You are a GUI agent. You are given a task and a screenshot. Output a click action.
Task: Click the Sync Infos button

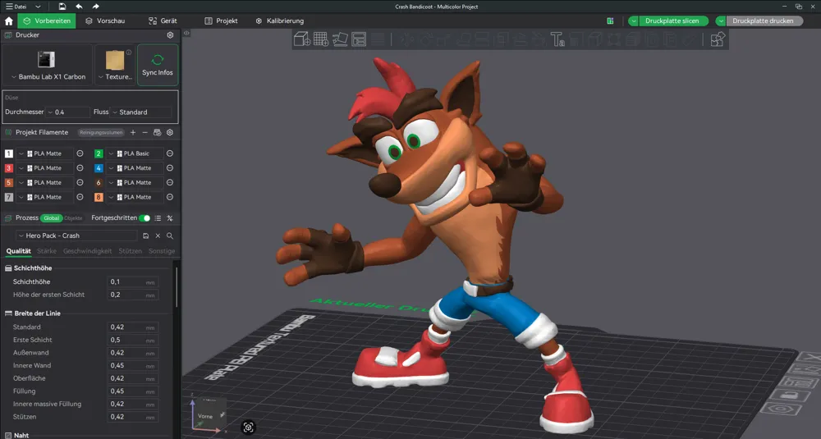(x=158, y=65)
